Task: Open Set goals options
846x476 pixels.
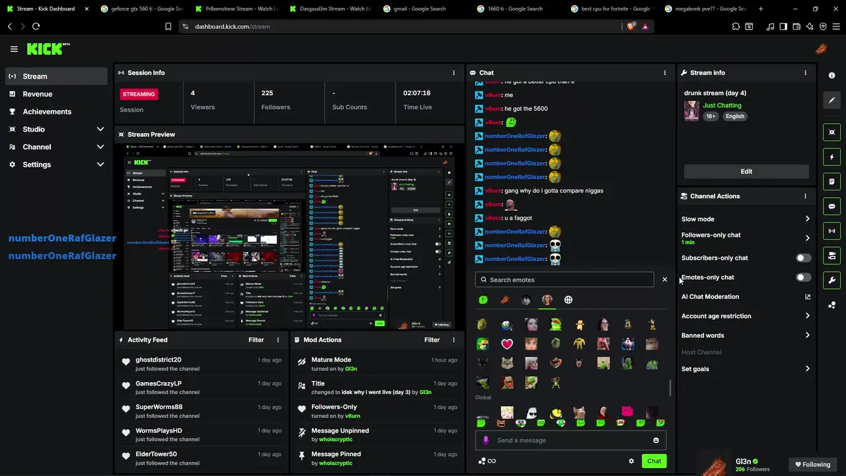Action: pos(746,369)
